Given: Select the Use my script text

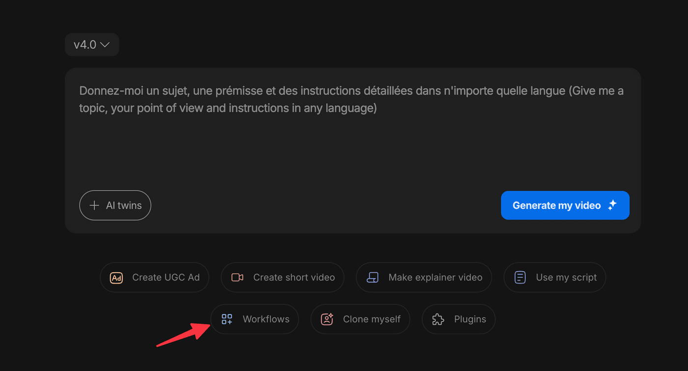Looking at the screenshot, I should 566,278.
